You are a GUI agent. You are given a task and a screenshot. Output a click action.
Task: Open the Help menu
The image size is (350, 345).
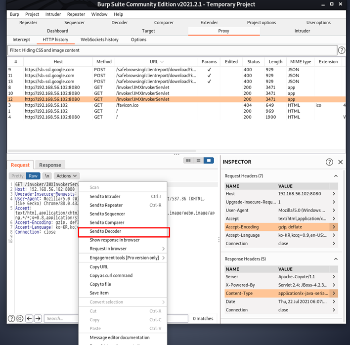click(x=118, y=14)
